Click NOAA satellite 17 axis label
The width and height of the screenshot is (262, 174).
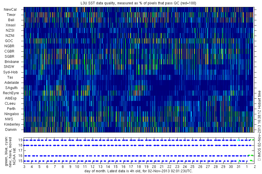tap(20, 151)
